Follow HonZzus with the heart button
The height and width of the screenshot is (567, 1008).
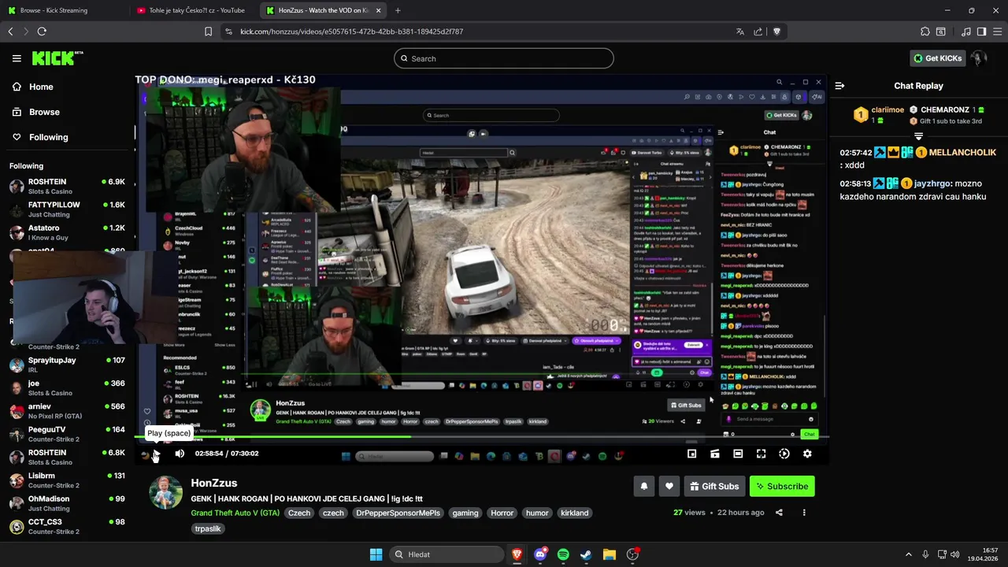[669, 487]
